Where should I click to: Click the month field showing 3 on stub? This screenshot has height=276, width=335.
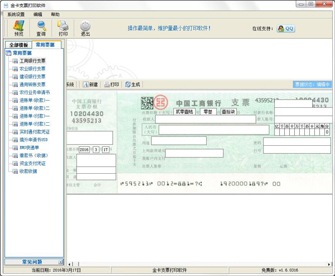(96, 150)
